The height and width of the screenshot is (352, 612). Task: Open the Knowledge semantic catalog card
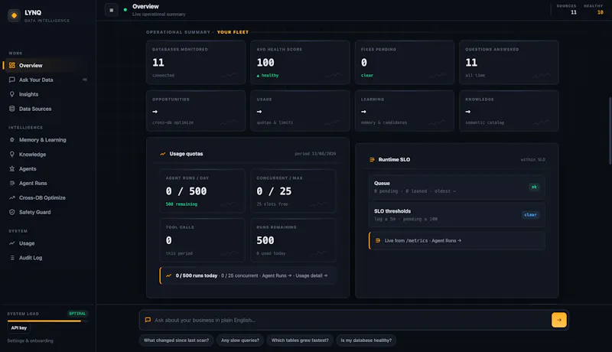(509, 111)
